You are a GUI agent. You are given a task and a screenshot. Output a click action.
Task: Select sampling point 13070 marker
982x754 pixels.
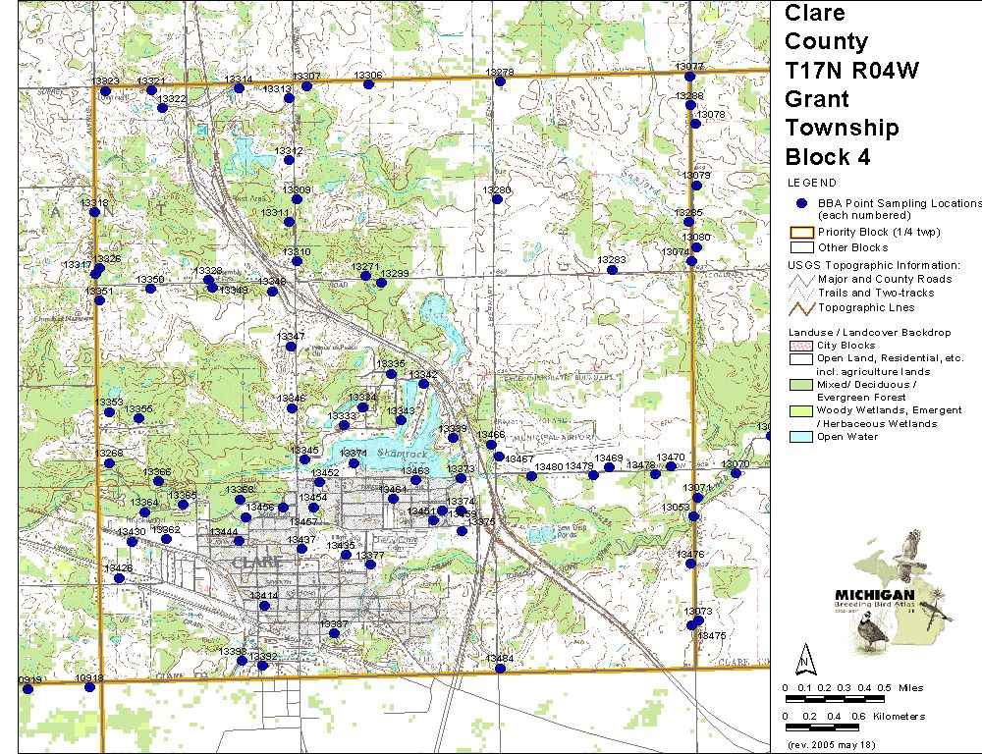click(x=736, y=473)
